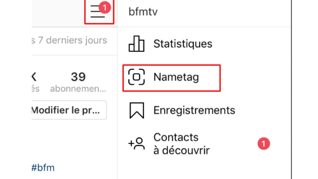
Task: Click the Enregistrements bookmark icon
Action: (137, 110)
